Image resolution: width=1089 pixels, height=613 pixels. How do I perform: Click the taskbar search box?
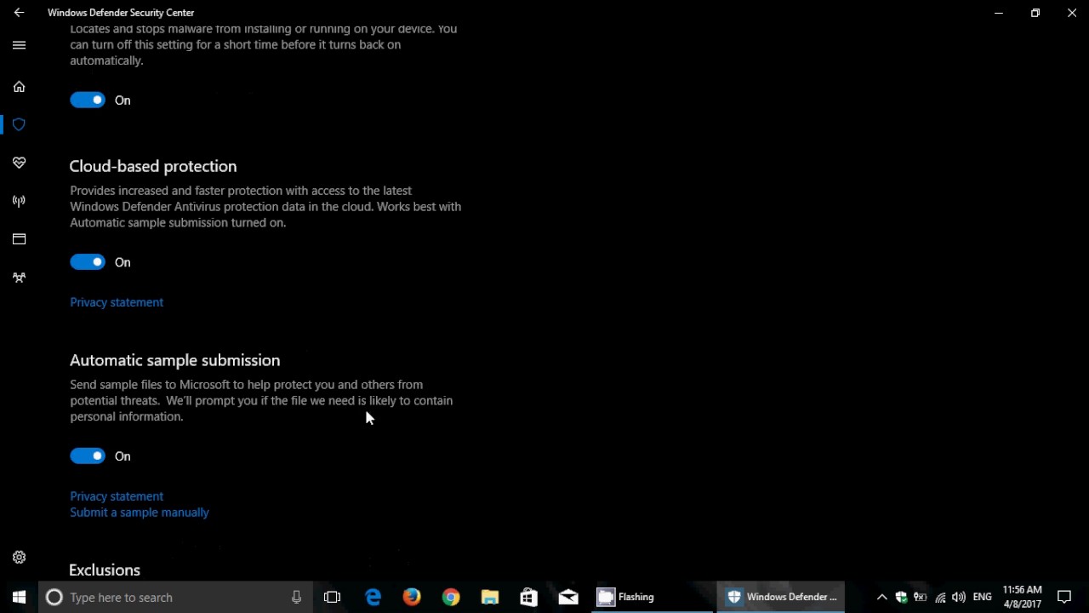176,597
